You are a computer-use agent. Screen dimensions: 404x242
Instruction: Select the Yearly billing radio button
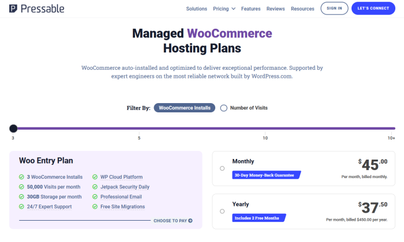tap(222, 211)
